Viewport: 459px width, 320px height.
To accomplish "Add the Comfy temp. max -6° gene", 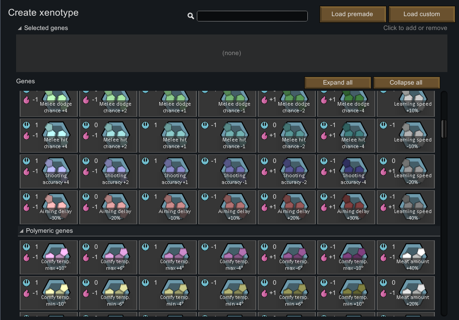I will click(x=287, y=257).
